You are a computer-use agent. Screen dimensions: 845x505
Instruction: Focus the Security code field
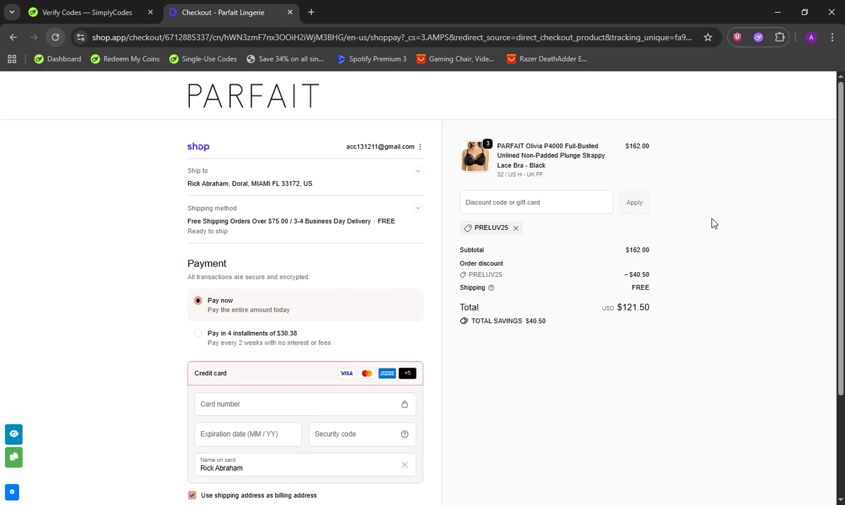tap(362, 434)
